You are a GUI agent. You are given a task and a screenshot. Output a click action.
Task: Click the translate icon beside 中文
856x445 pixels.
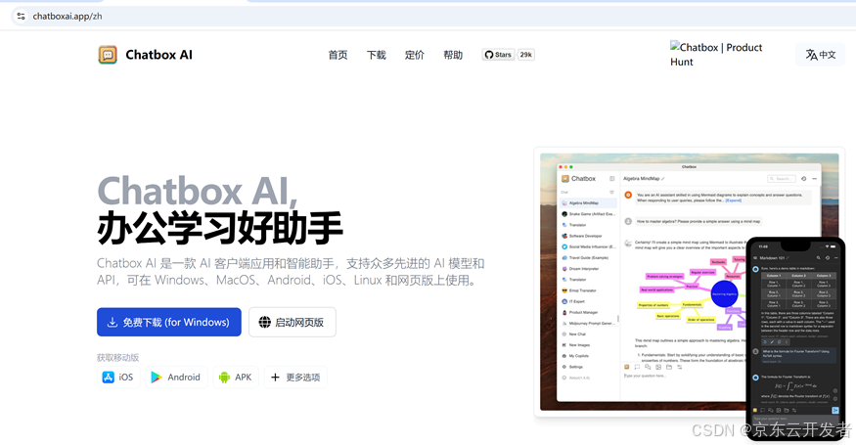point(812,55)
